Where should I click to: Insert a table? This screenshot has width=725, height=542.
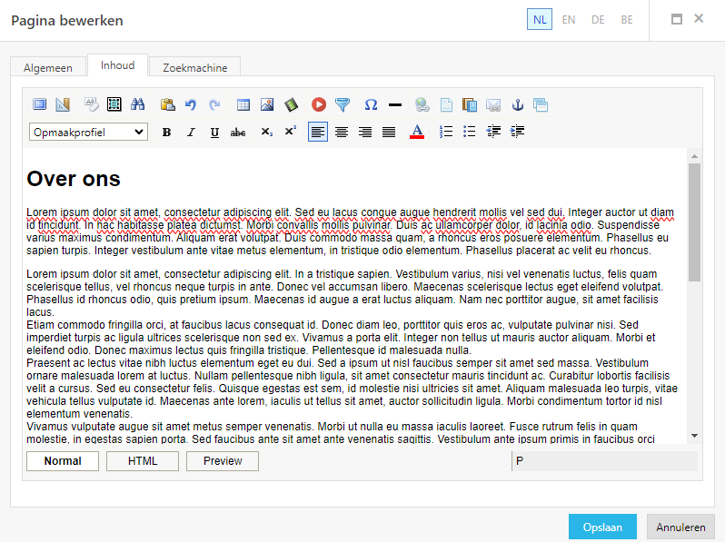[x=243, y=104]
